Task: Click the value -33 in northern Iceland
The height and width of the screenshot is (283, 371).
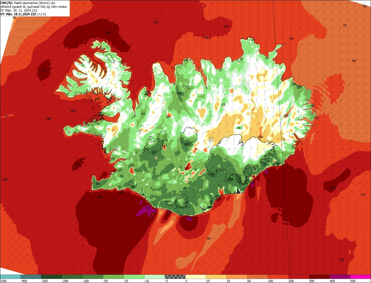Action: pyautogui.click(x=220, y=70)
